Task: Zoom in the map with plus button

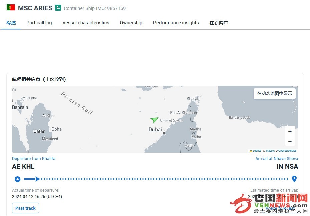Action: tap(290, 131)
